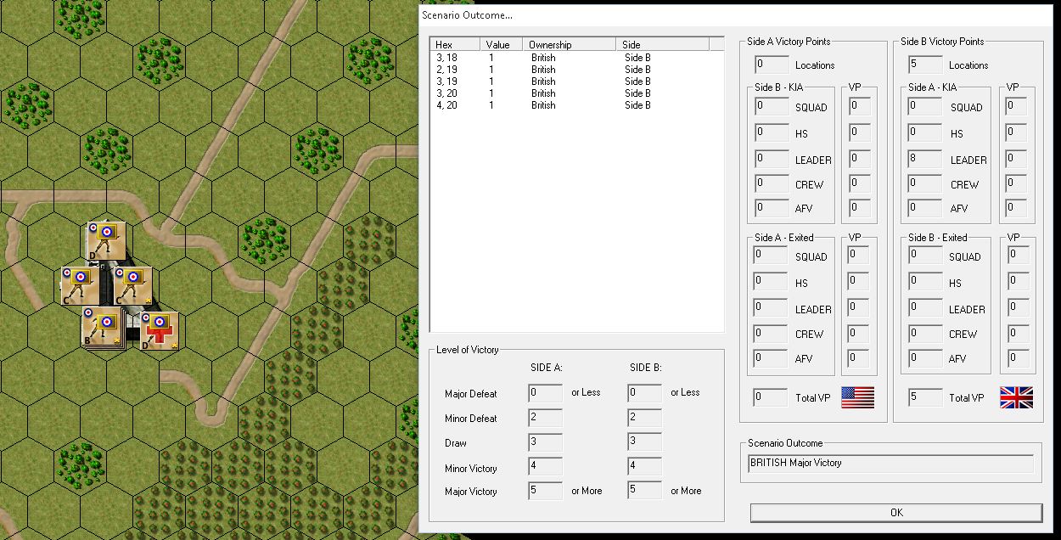Click the OK button to close Scenario Outcome
The image size is (1061, 540).
[x=896, y=513]
